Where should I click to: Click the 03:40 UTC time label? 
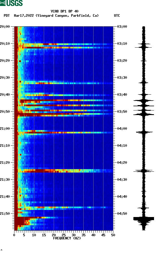(x=122, y=95)
